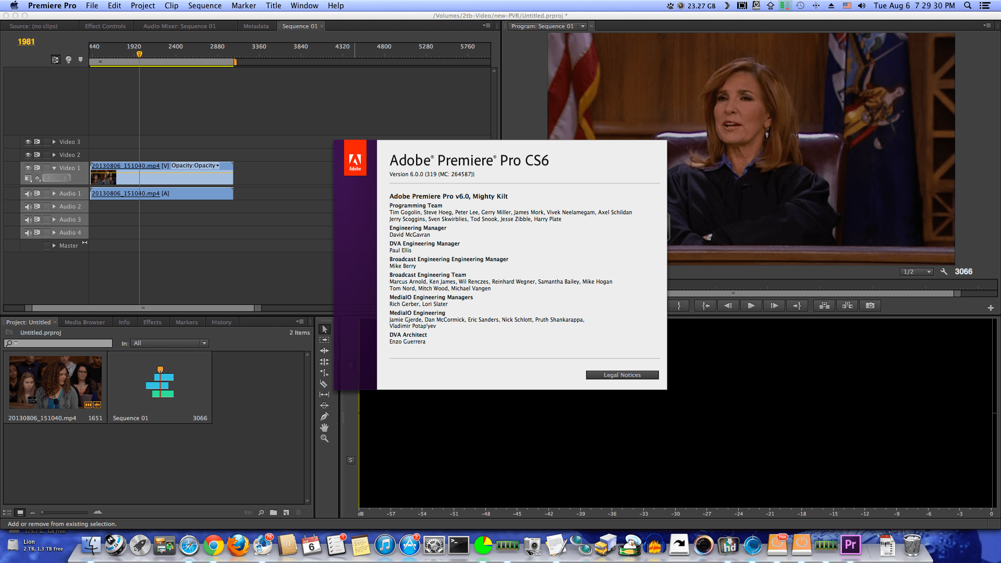The width and height of the screenshot is (1001, 563).
Task: Select the Track Select tool
Action: click(x=324, y=340)
